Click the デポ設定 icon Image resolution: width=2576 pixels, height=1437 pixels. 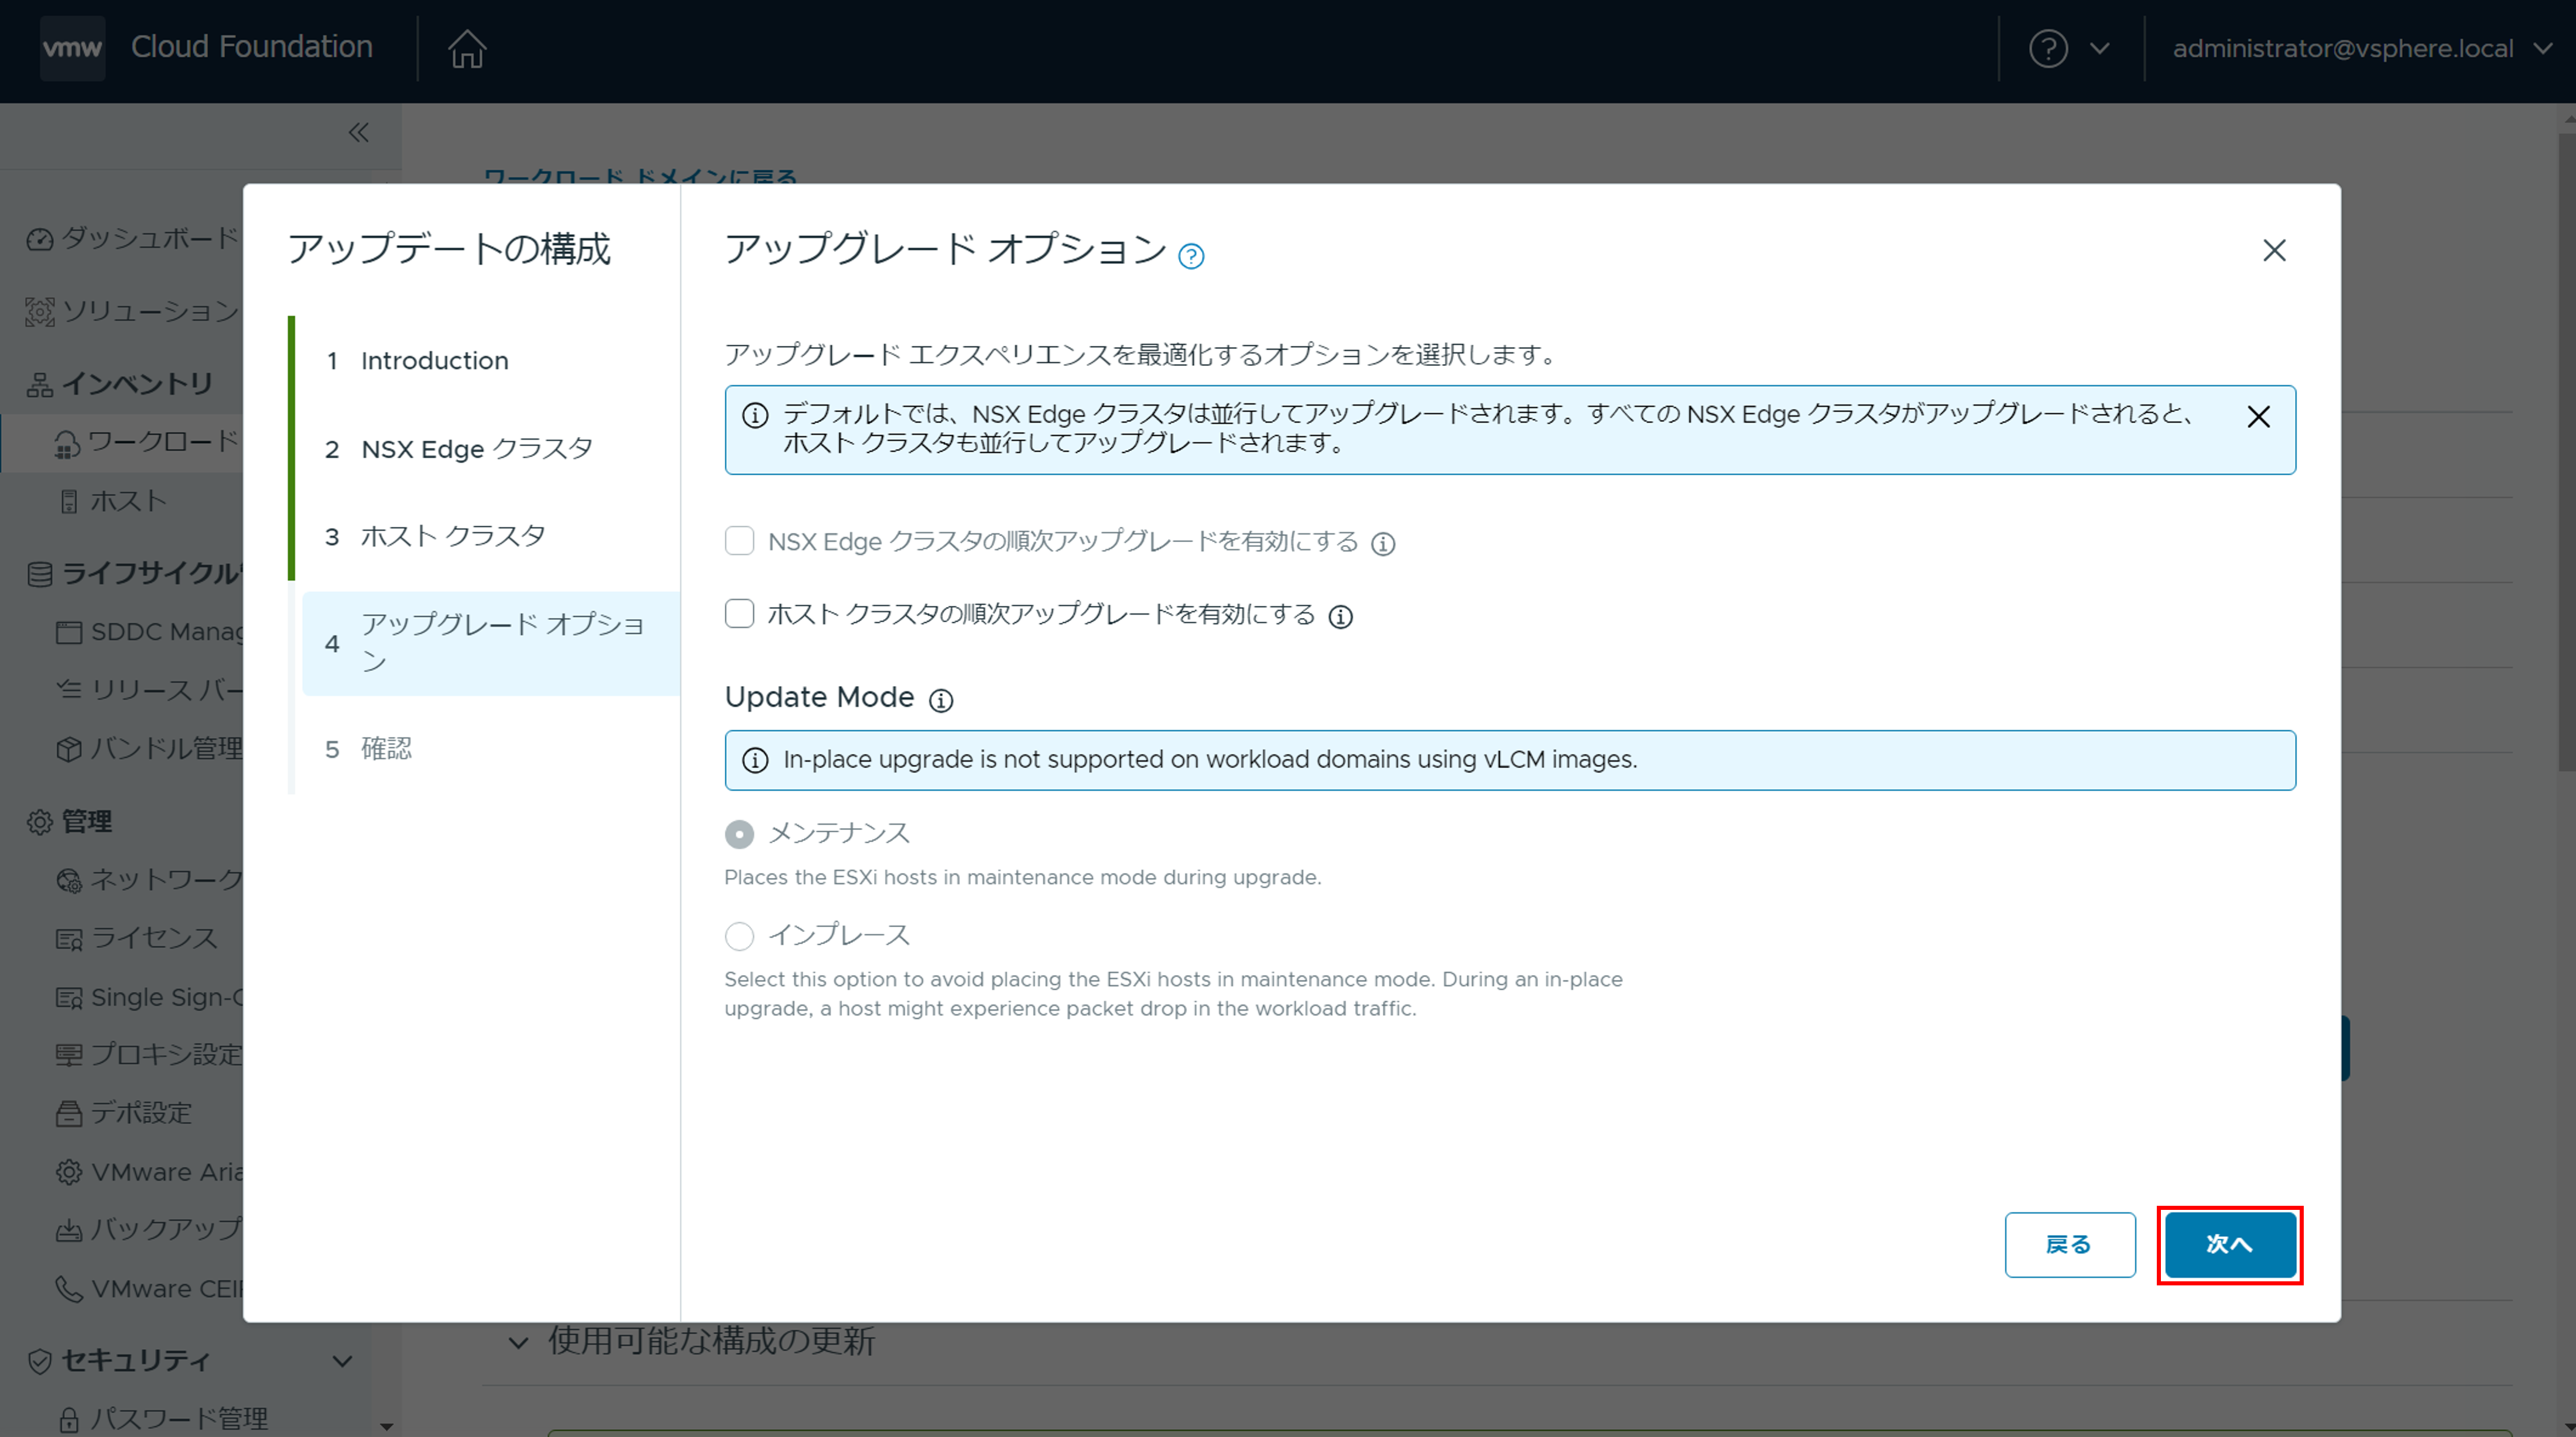pyautogui.click(x=69, y=1113)
